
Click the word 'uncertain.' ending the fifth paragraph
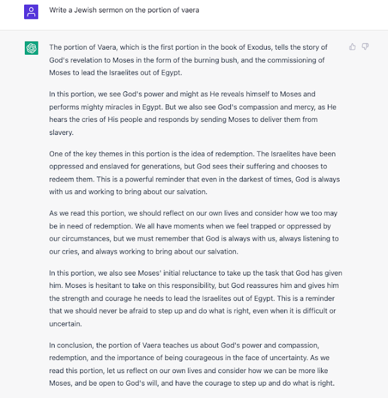tap(65, 324)
